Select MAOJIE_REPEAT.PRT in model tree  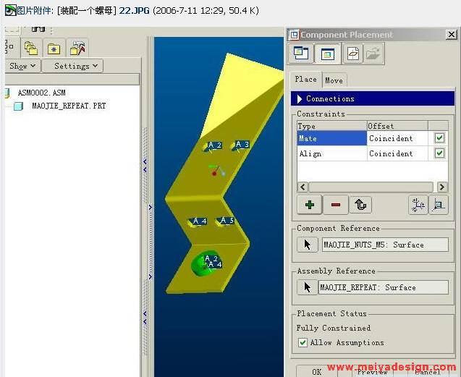click(x=69, y=106)
